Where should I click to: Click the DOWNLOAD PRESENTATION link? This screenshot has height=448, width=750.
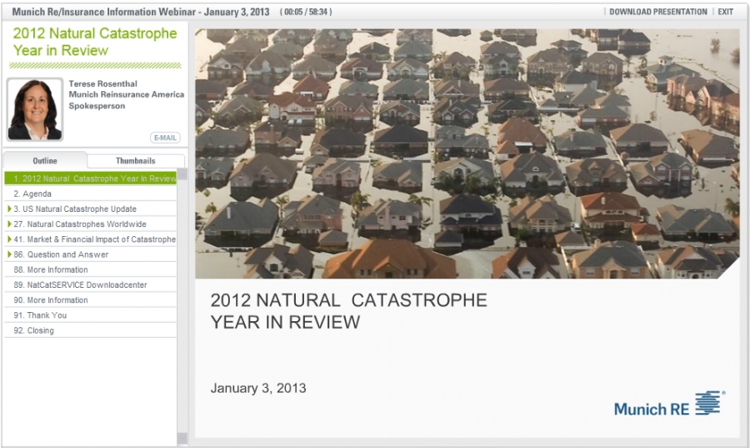[x=657, y=12]
